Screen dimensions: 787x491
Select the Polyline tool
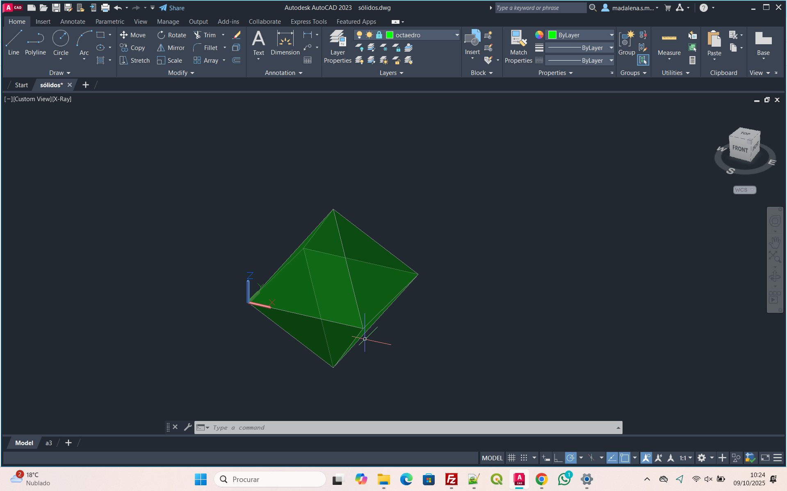(x=35, y=43)
